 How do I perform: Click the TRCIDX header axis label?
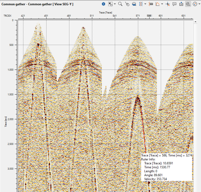click(x=7, y=16)
